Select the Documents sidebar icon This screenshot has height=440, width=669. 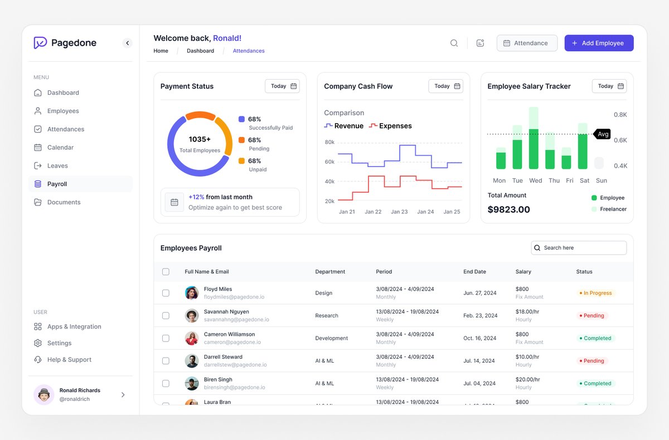tap(38, 202)
